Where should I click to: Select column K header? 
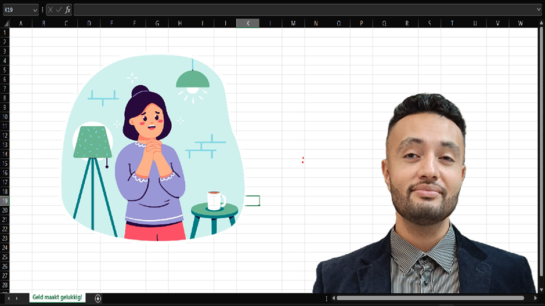click(248, 23)
